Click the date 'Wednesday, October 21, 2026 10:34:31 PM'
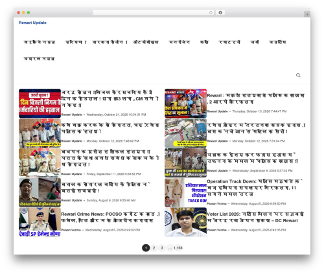The width and height of the screenshot is (324, 274). (116, 115)
